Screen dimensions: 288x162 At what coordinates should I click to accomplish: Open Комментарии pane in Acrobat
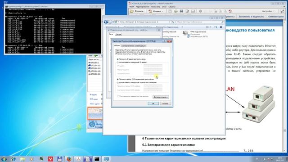(x=276, y=17)
